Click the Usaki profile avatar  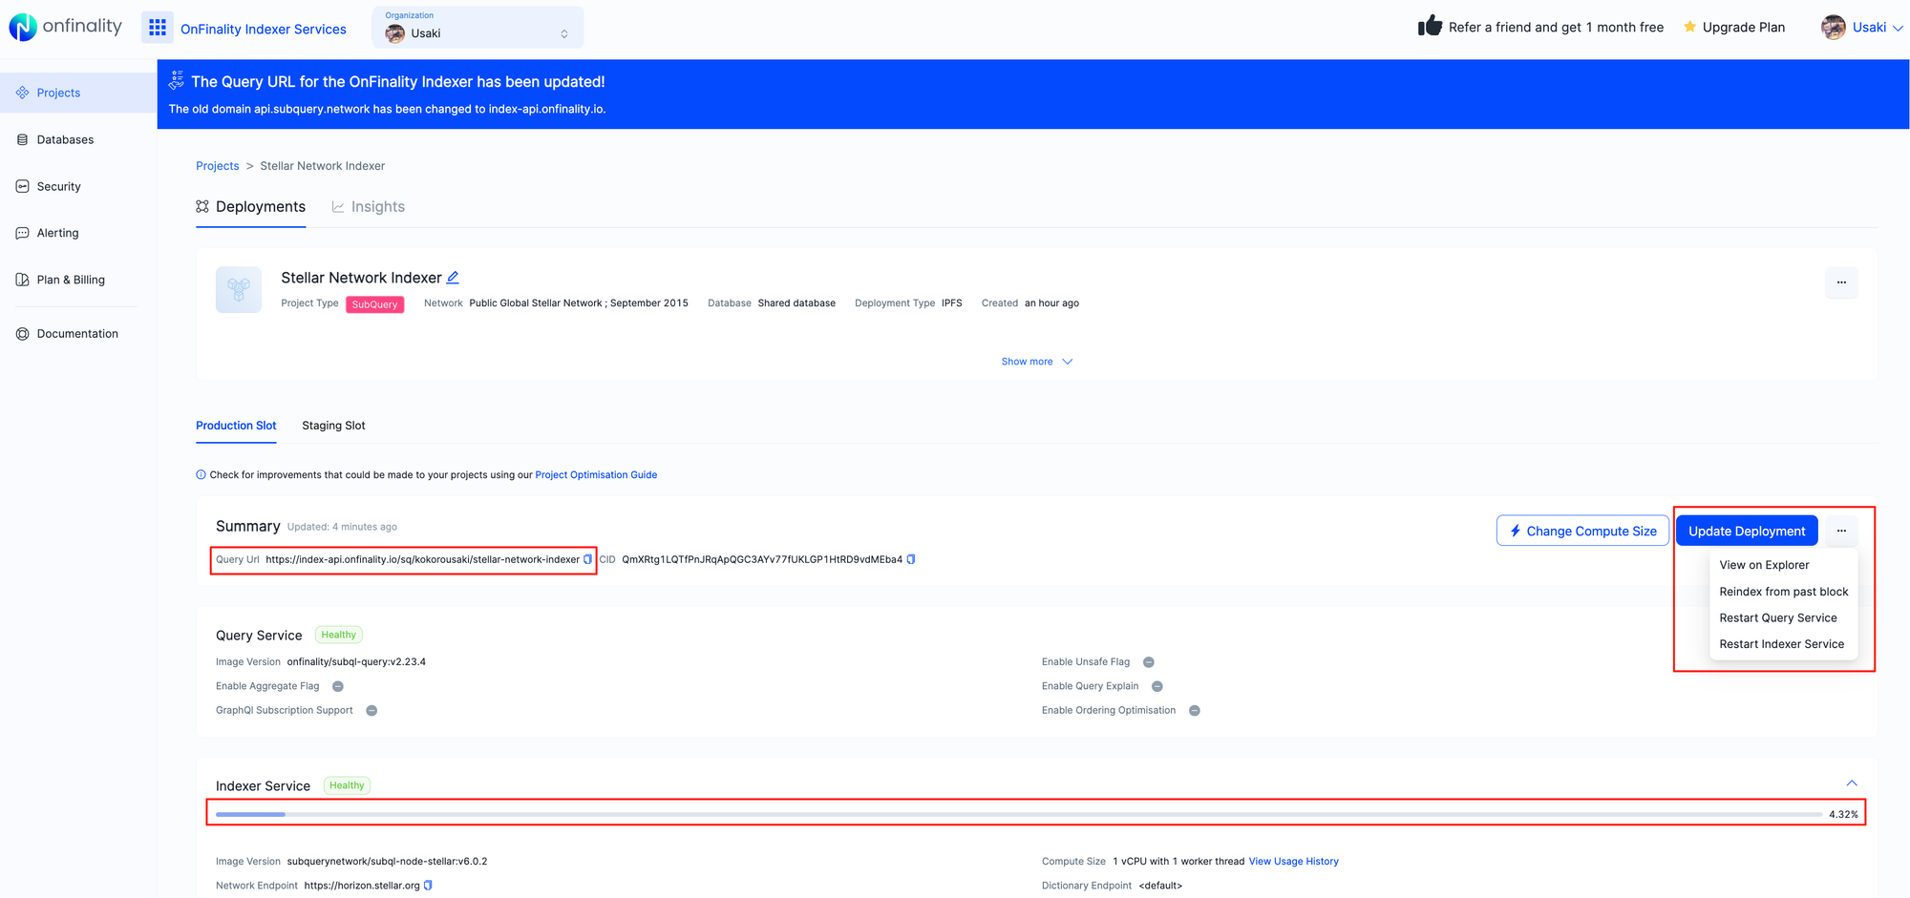[1834, 27]
